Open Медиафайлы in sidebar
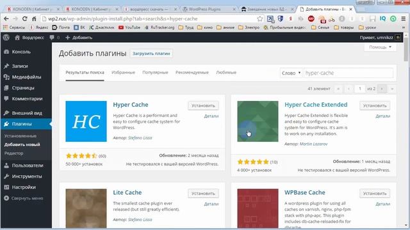This screenshot has width=410, height=230. pos(26,77)
